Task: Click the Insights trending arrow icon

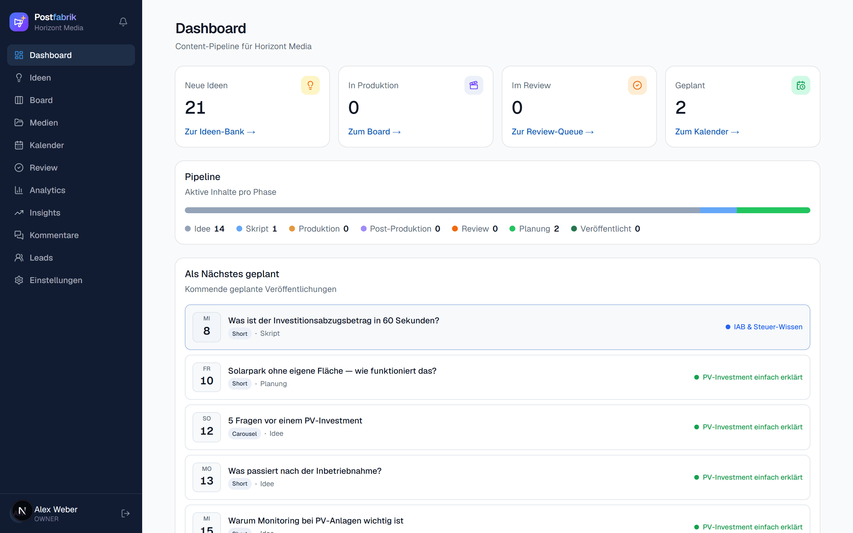Action: tap(19, 213)
